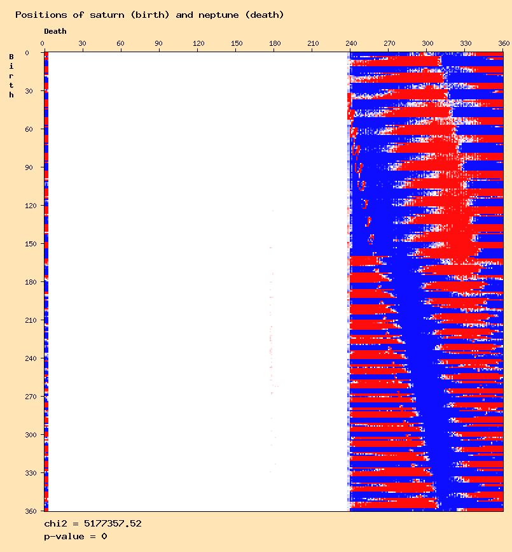Click the narrow red-blue strip at plot's left edge
512x552 pixels.
45,280
